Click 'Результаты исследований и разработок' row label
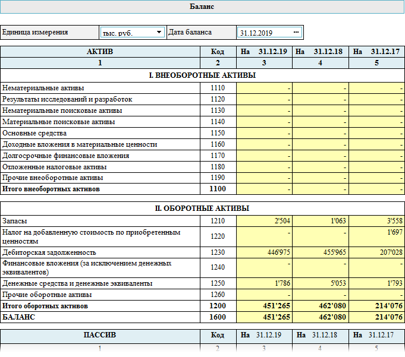405x357 pixels. pos(67,99)
